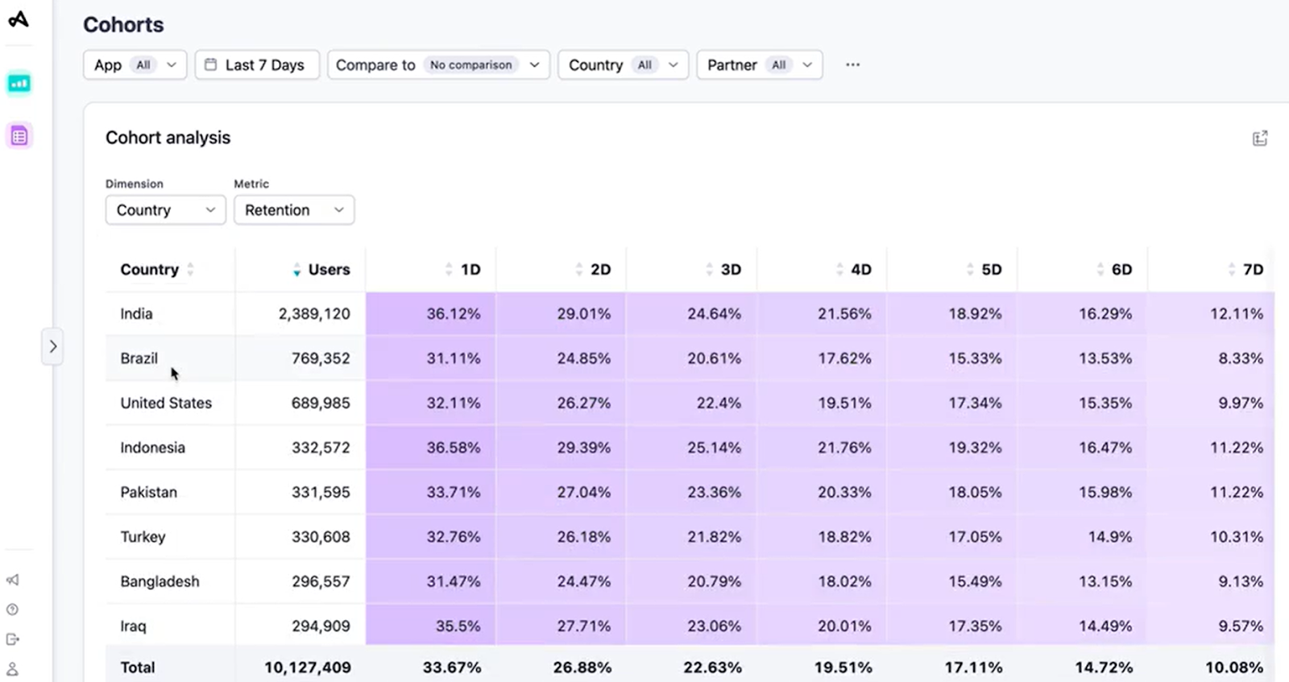Expand the collapsed sidebar with arrow
This screenshot has width=1289, height=682.
(52, 346)
